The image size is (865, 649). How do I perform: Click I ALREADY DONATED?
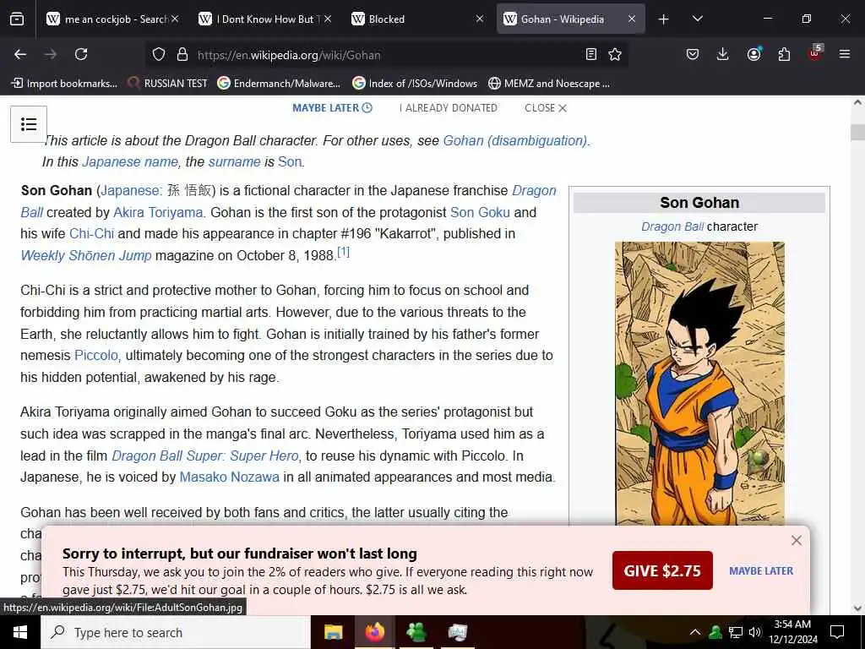(448, 108)
